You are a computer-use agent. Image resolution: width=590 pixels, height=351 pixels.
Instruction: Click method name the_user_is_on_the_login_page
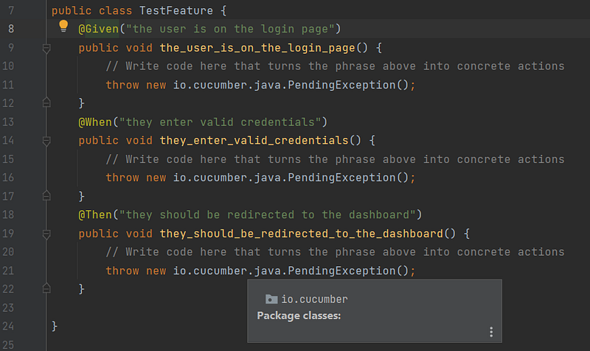click(x=257, y=48)
